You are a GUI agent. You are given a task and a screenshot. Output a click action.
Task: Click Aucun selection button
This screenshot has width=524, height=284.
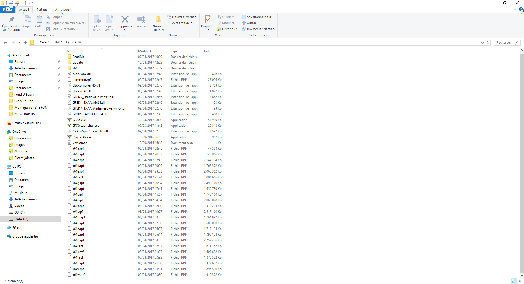249,23
